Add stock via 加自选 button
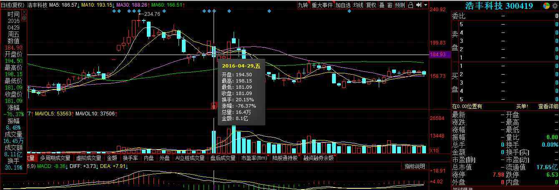This screenshot has height=190, width=559. point(343,5)
